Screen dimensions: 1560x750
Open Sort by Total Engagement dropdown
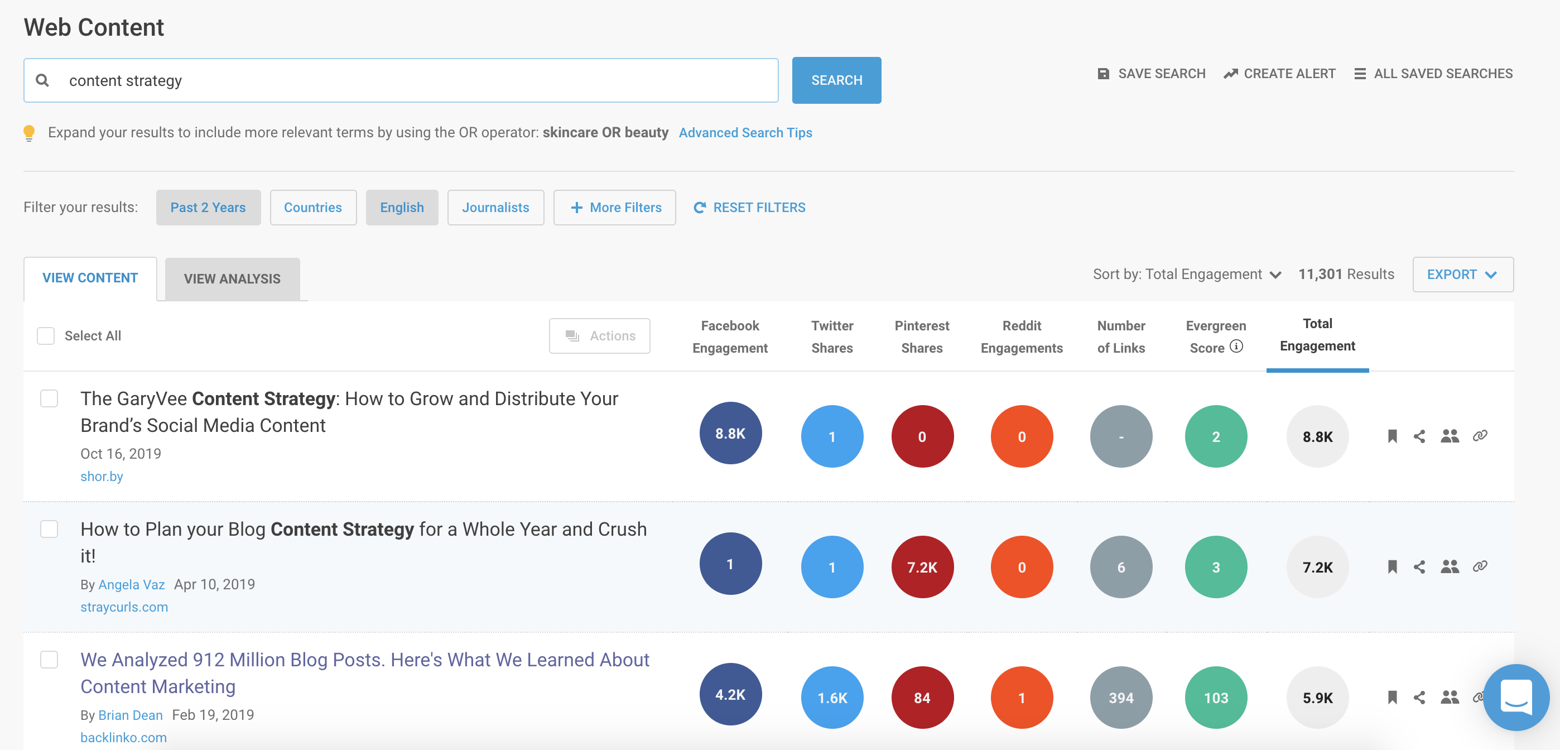[1187, 275]
